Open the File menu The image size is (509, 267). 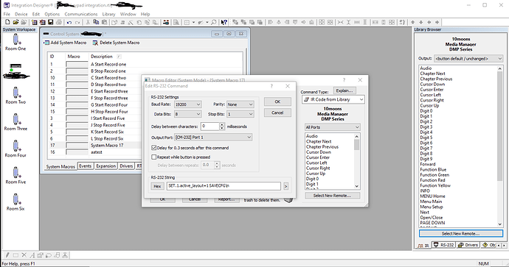click(x=7, y=14)
